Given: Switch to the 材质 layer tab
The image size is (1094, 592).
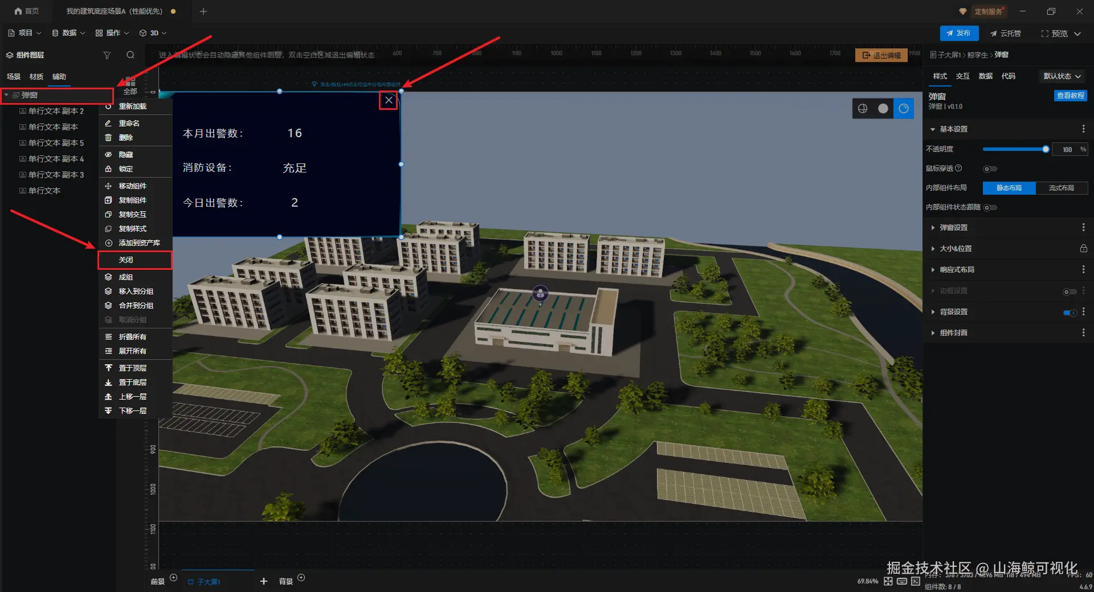Looking at the screenshot, I should (36, 77).
